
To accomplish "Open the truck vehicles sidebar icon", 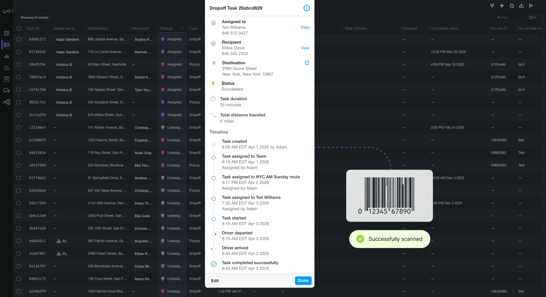I will [6, 91].
